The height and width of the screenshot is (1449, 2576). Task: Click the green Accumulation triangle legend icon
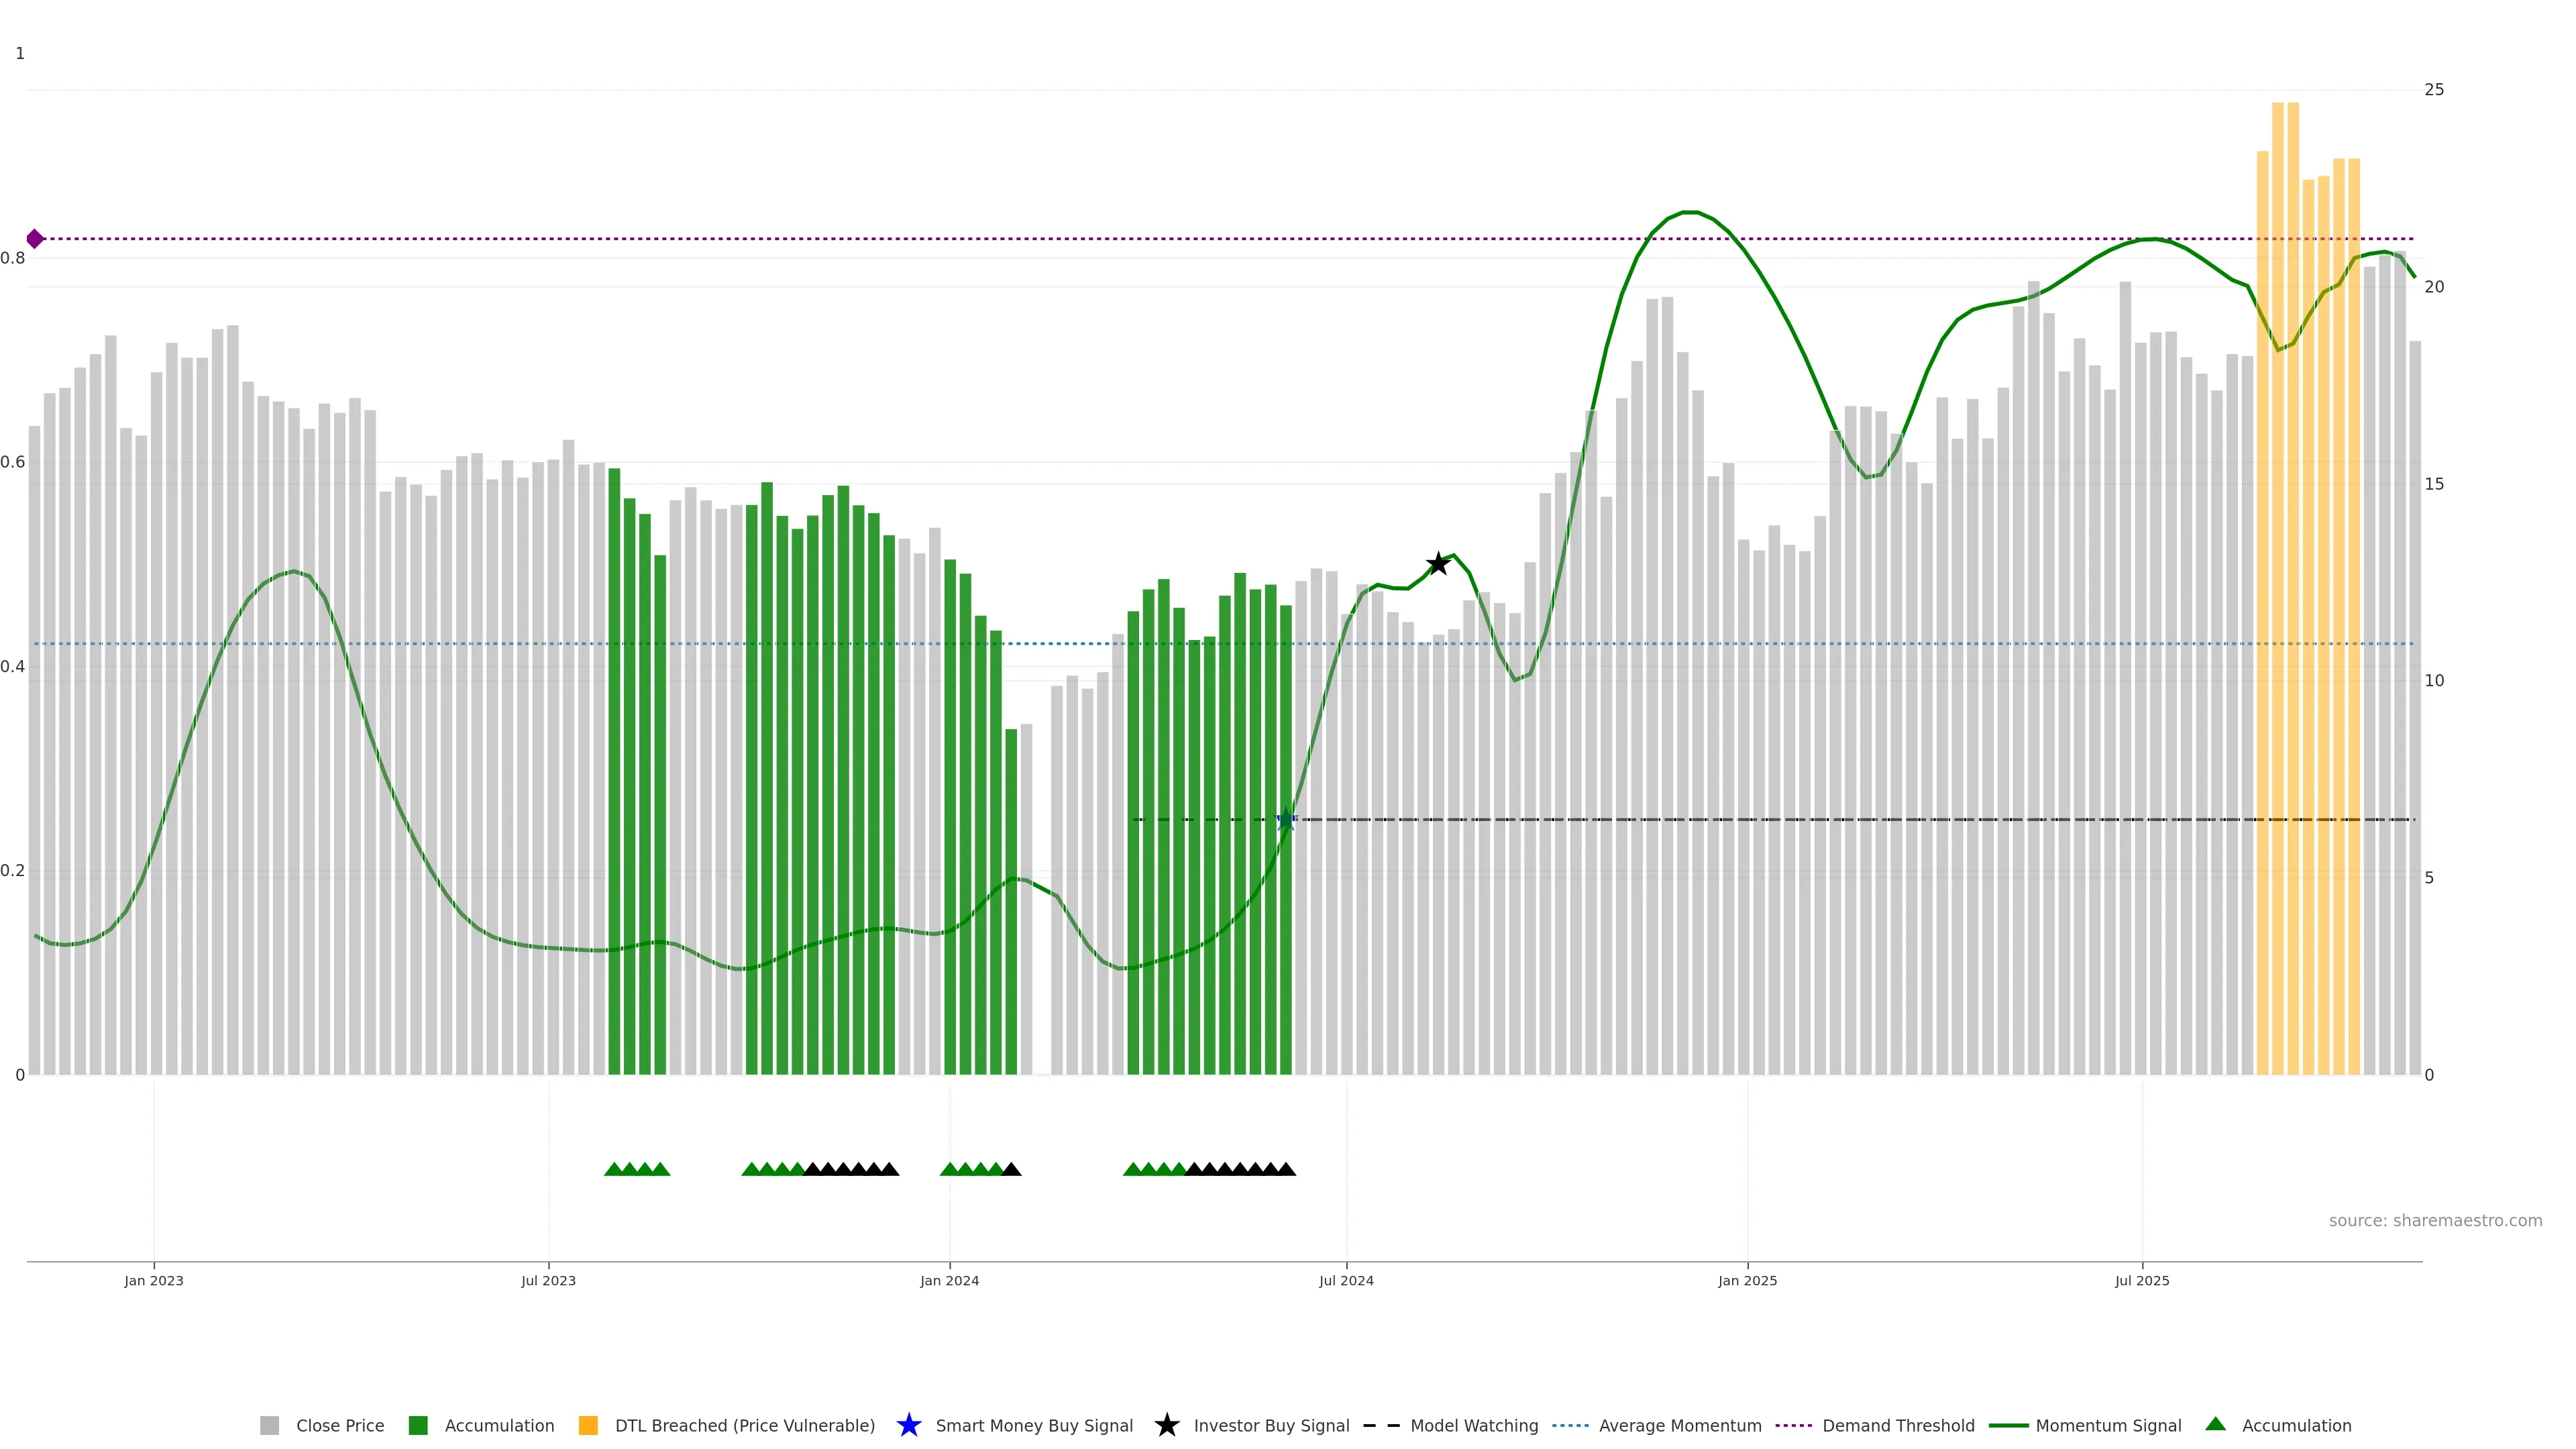click(x=2216, y=1425)
